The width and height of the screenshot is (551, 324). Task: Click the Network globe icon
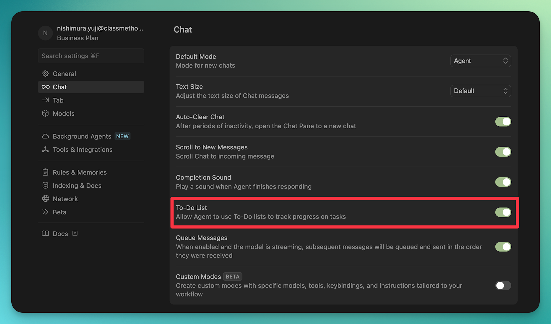45,198
